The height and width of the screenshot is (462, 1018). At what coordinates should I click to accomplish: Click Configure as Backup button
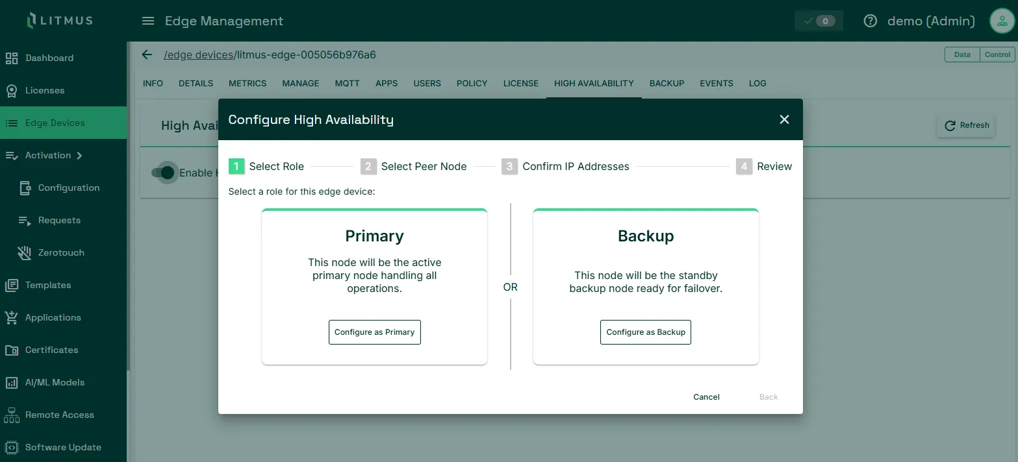(646, 332)
